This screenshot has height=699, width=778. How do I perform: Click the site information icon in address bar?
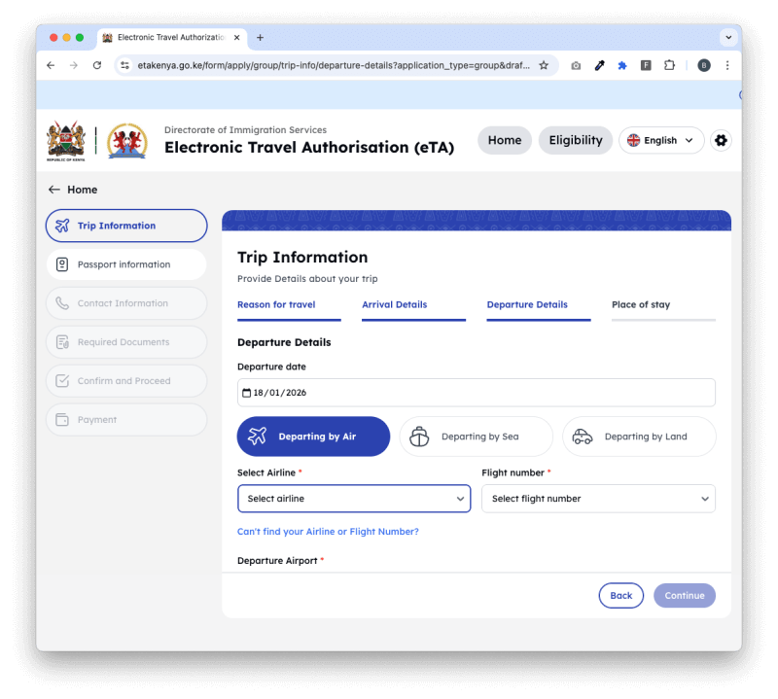pyautogui.click(x=125, y=65)
